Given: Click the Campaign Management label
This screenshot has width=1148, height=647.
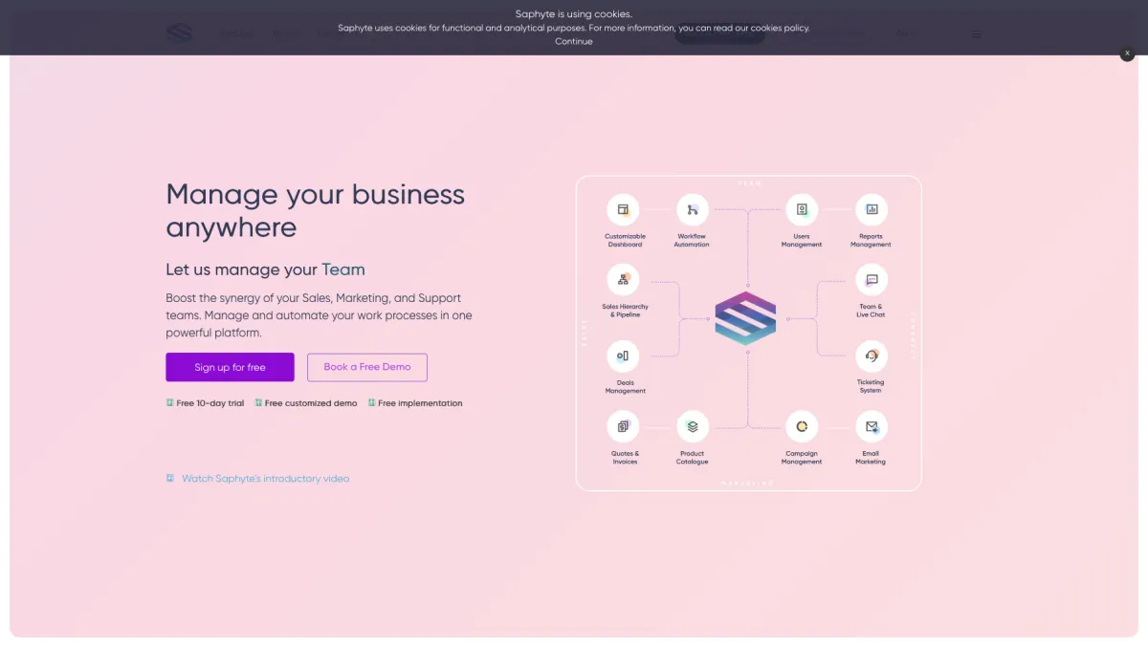Looking at the screenshot, I should pyautogui.click(x=802, y=458).
